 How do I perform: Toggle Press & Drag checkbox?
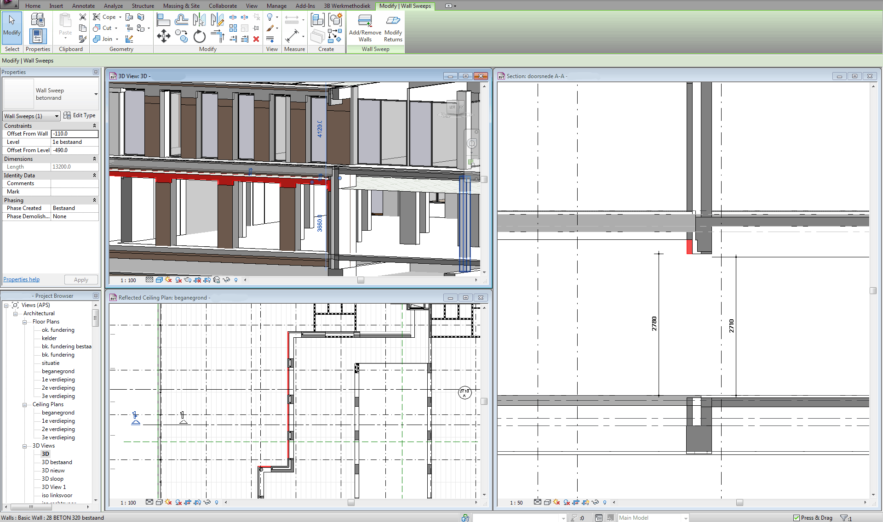click(x=797, y=518)
